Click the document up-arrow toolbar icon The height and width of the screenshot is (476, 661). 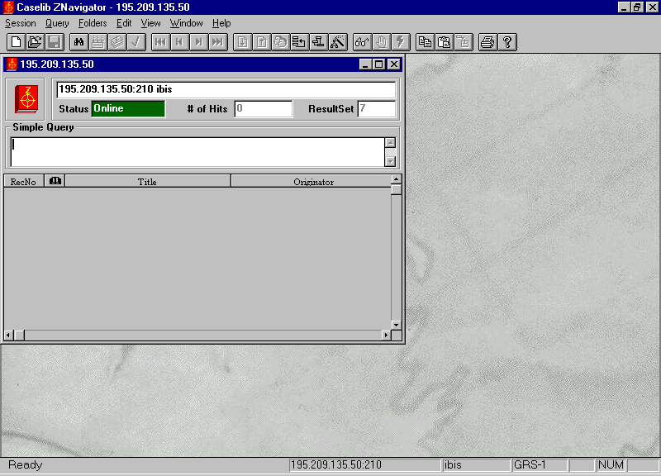pos(261,42)
